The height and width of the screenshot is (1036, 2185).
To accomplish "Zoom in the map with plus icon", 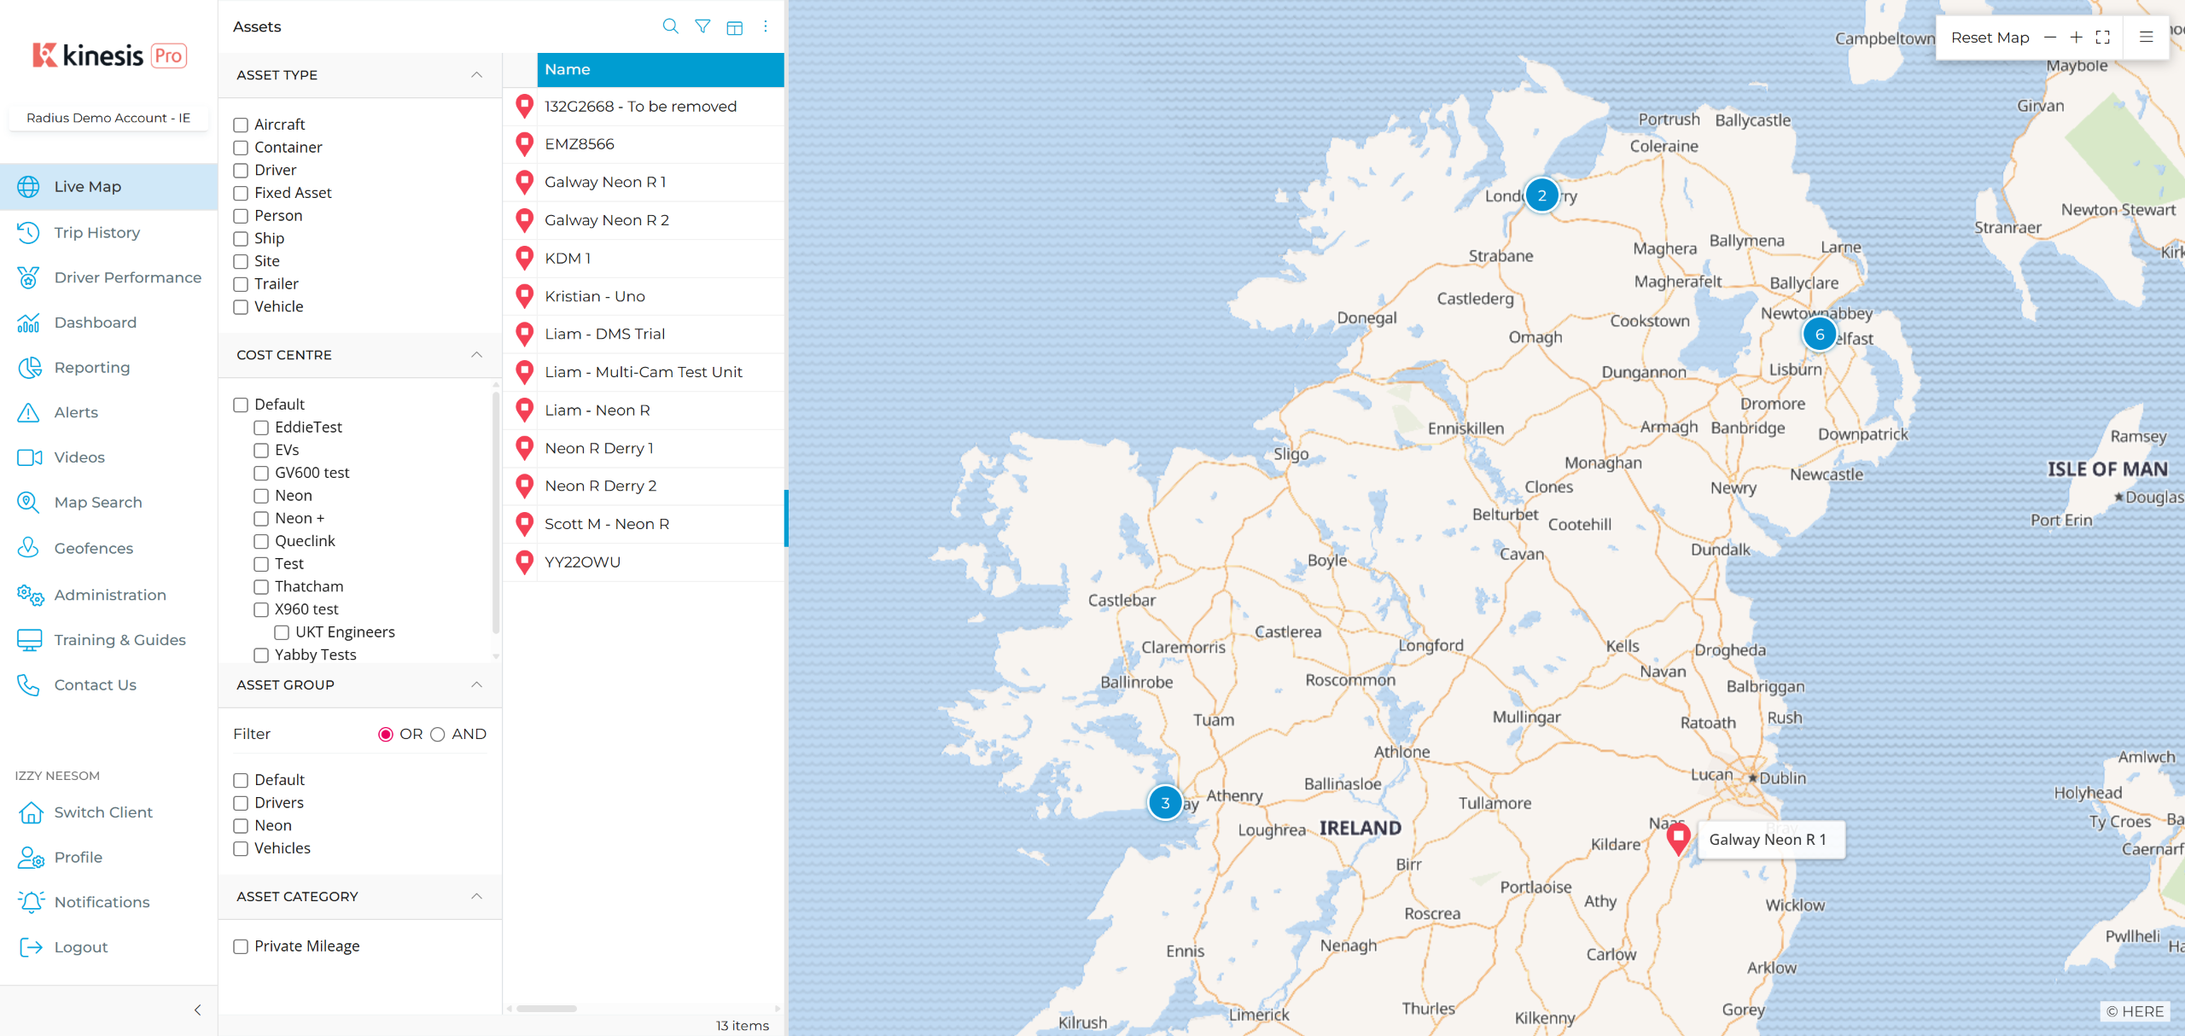I will click(2077, 38).
